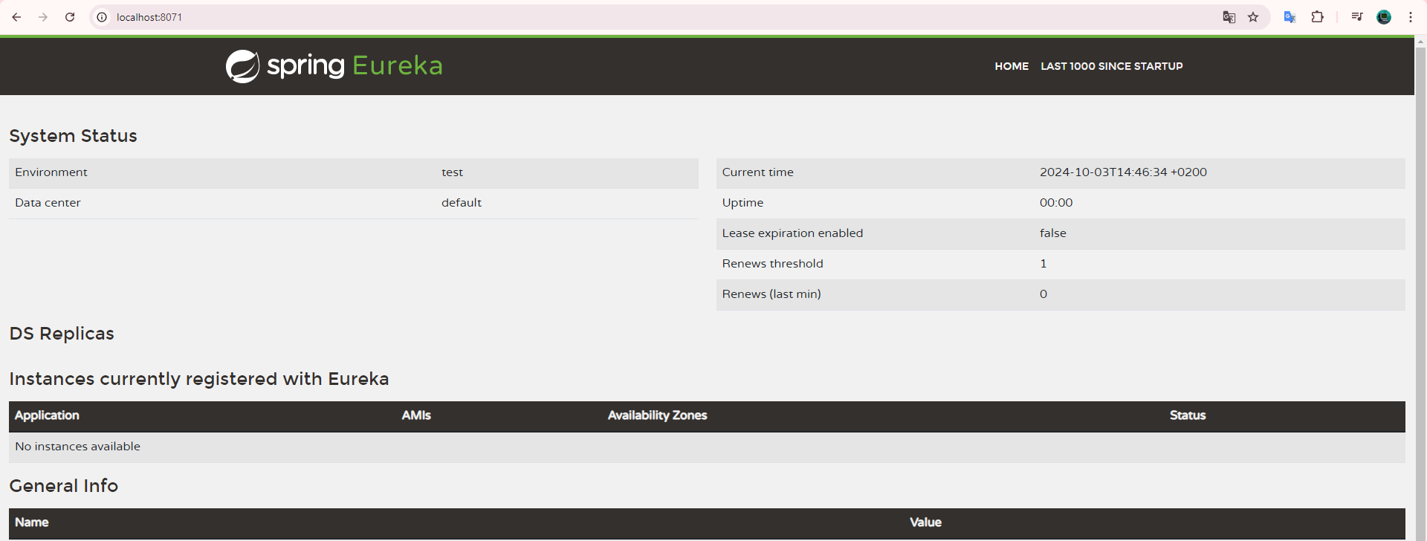Select the Data center label
1427x541 pixels.
click(48, 203)
